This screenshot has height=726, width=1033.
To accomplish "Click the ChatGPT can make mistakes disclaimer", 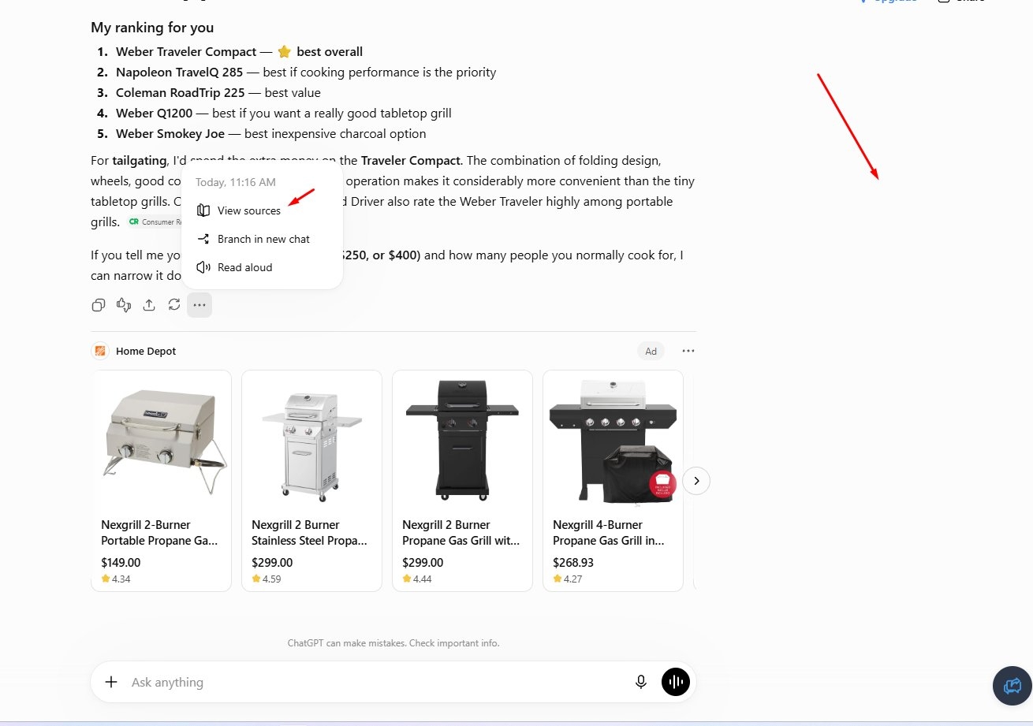I will (393, 643).
